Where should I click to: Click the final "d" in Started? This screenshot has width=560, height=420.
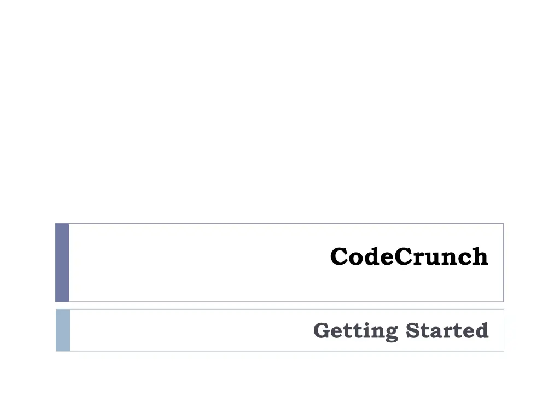pyautogui.click(x=482, y=330)
